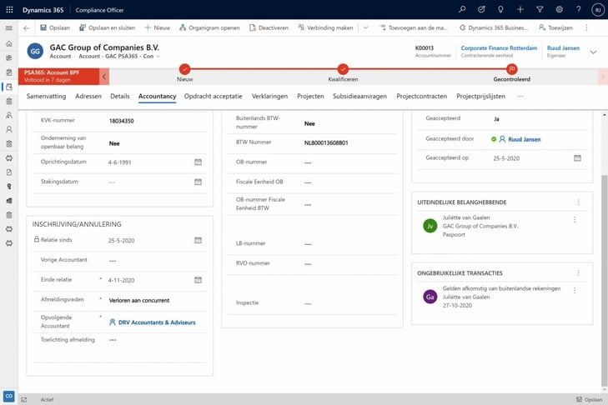Click the GG account avatar circle

coord(35,51)
